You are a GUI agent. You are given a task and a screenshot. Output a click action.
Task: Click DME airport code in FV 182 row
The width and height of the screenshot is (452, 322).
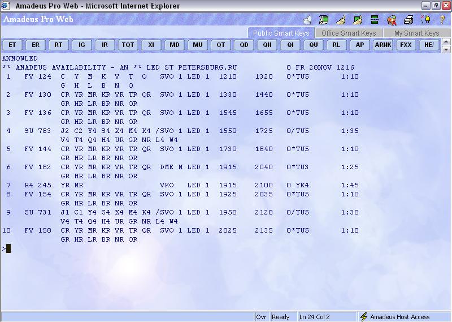point(167,167)
